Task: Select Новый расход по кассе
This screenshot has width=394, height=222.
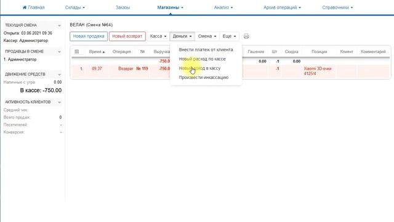Action: (203, 59)
